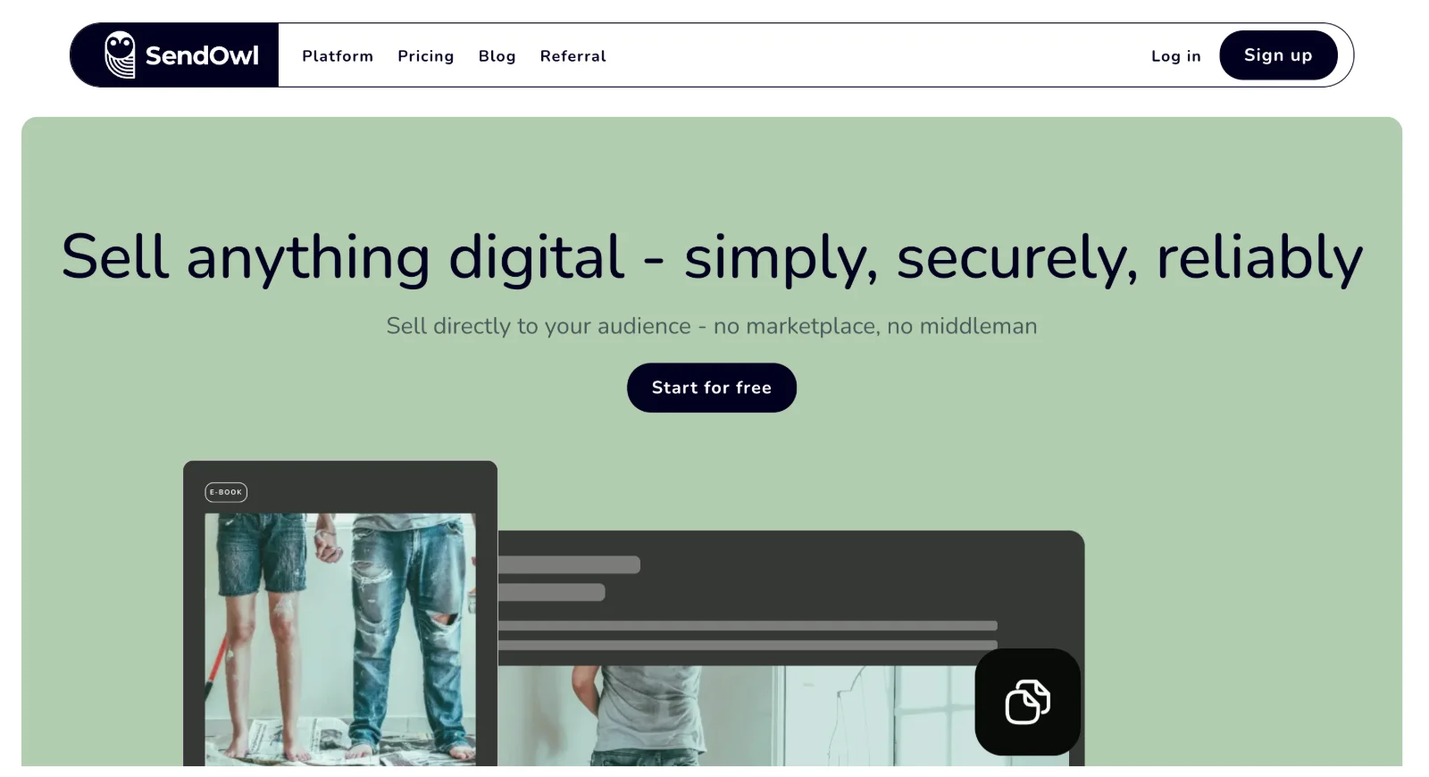Click the SendOwl owl logo icon
Viewport: 1429px width, 777px height.
[x=120, y=55]
